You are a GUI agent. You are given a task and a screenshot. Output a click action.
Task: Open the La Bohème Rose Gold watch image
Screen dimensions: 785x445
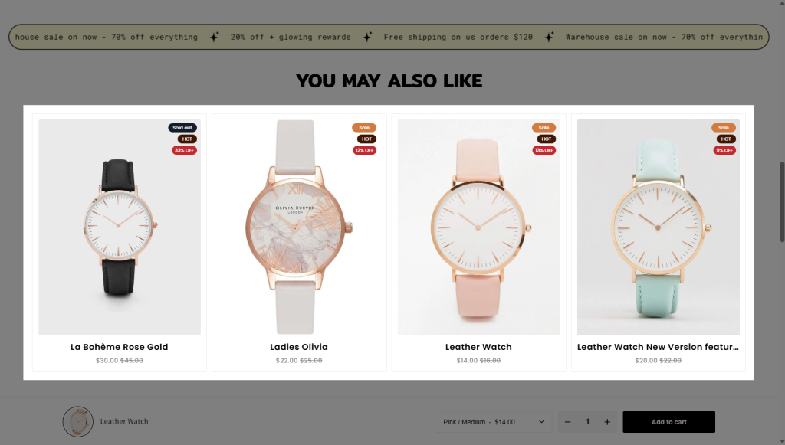pos(119,227)
